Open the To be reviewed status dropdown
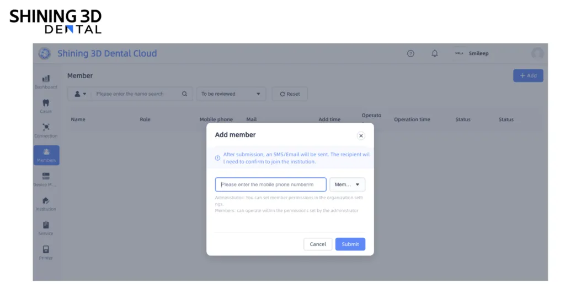 [231, 94]
